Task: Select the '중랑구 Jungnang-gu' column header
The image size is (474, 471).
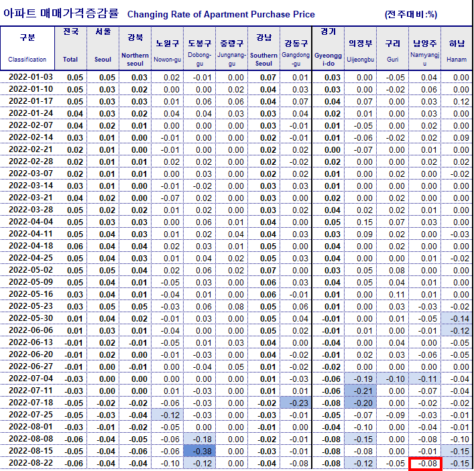Action: point(231,48)
